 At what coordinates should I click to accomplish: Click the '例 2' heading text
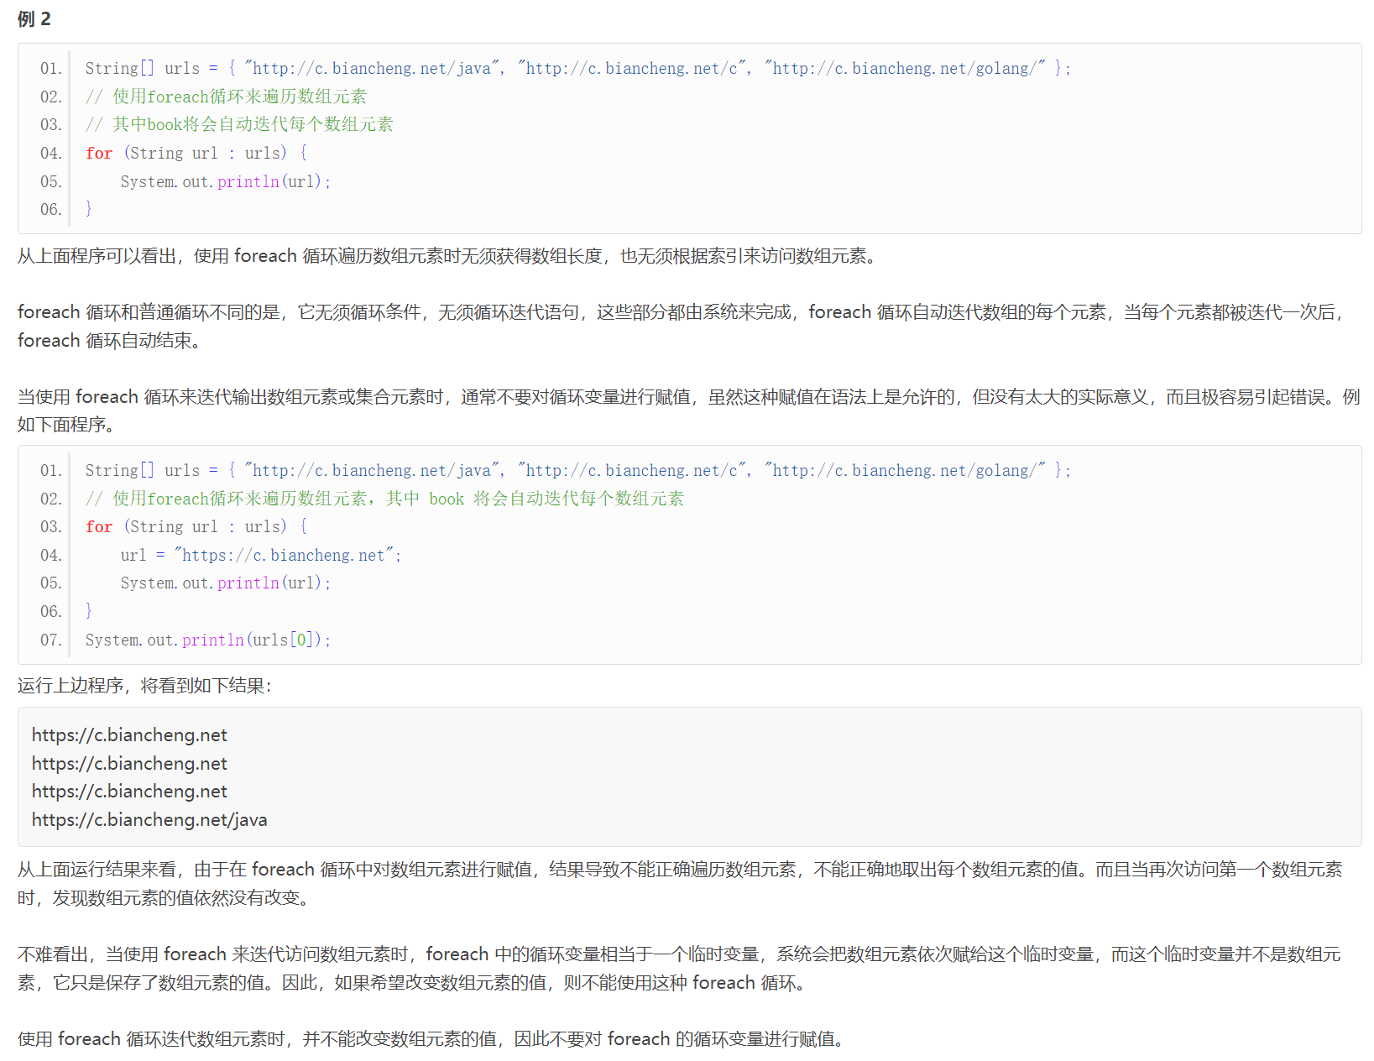pyautogui.click(x=34, y=18)
